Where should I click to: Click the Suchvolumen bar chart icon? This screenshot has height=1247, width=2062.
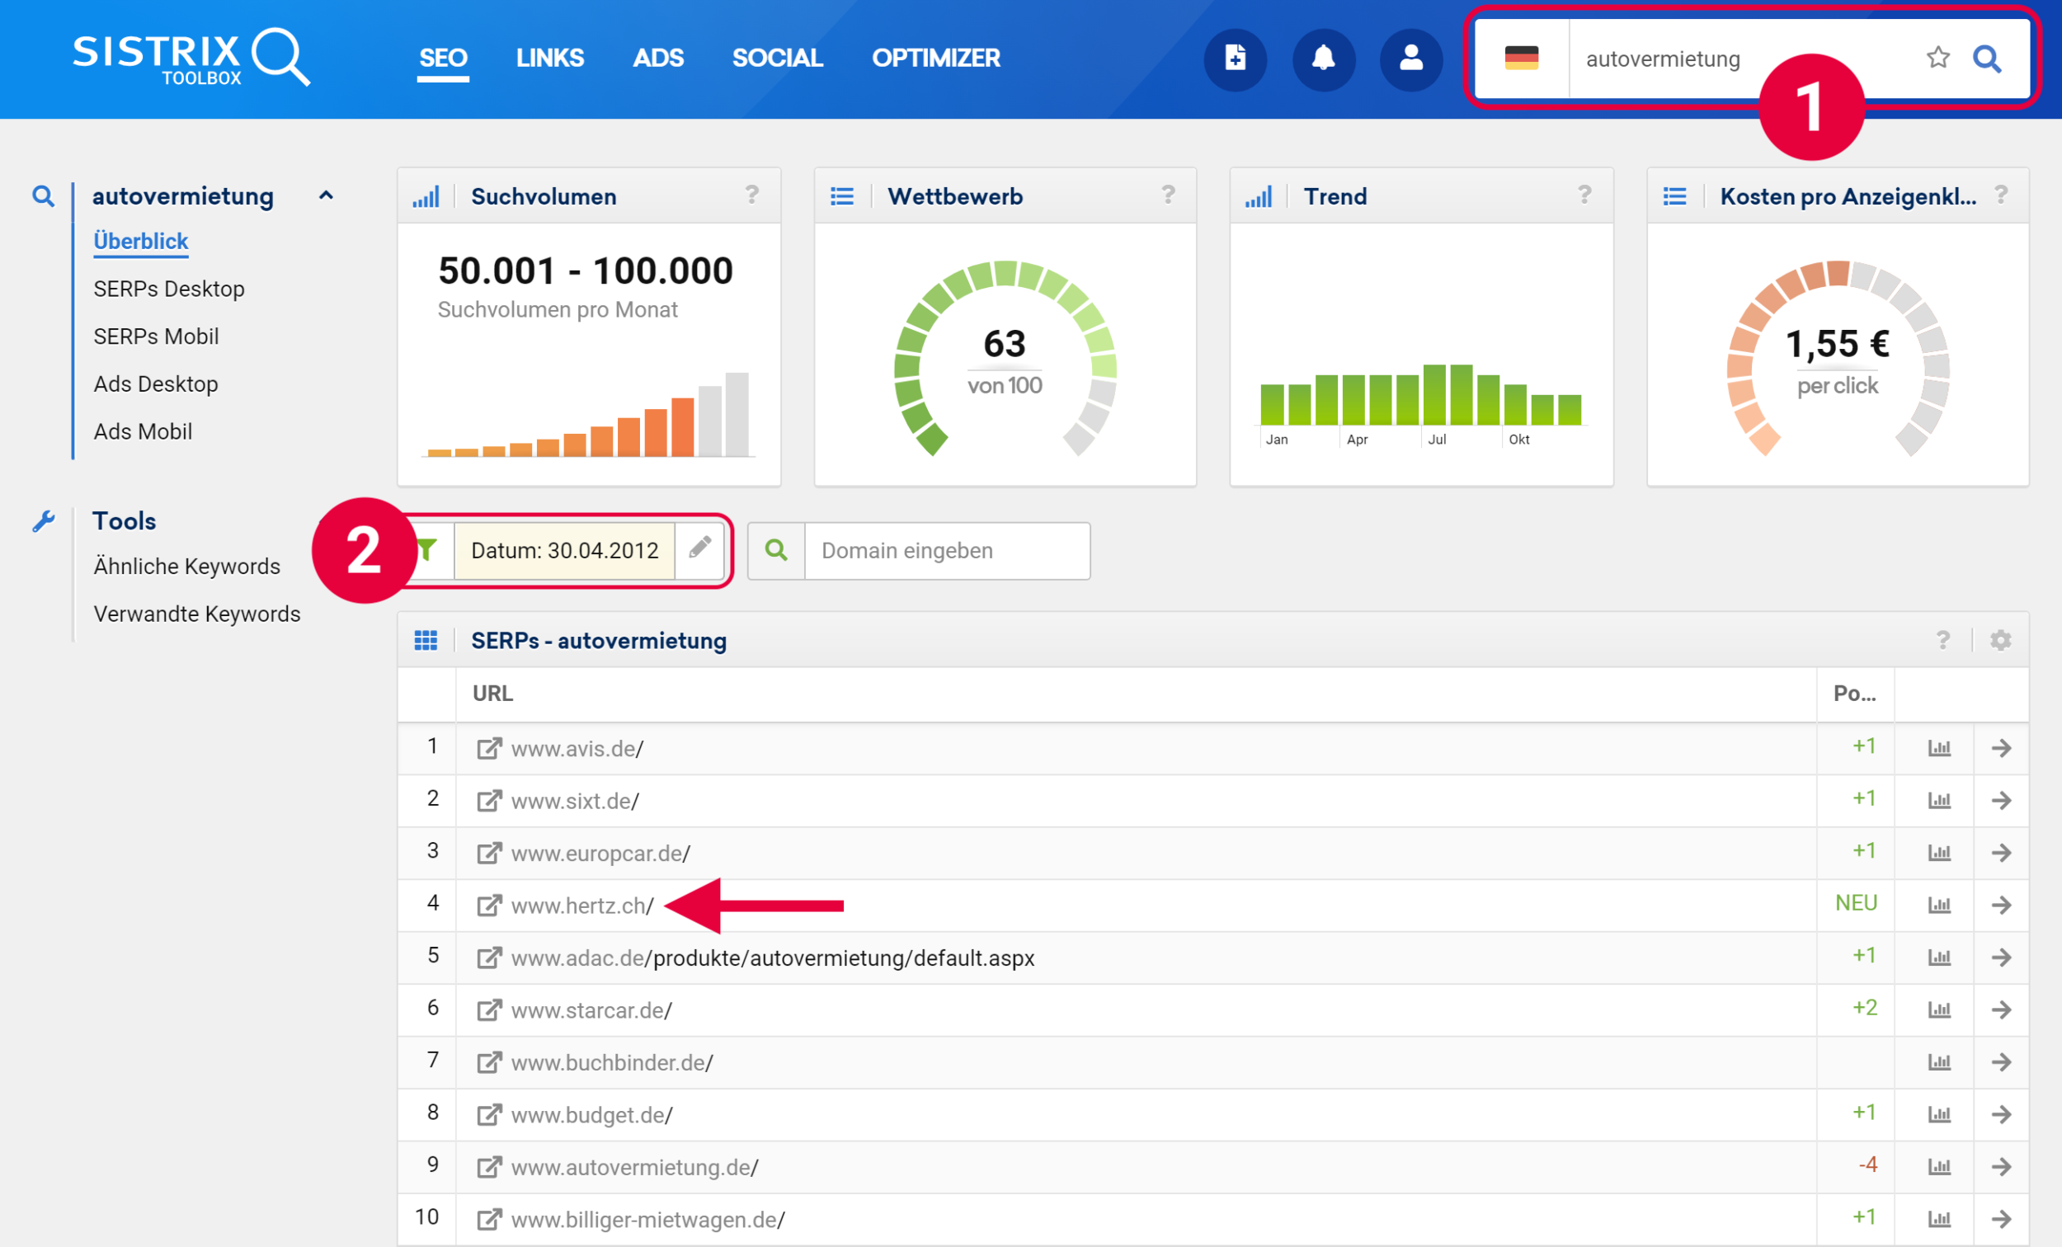pos(425,196)
